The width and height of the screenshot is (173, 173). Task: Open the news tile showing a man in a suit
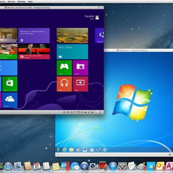pos(34,51)
